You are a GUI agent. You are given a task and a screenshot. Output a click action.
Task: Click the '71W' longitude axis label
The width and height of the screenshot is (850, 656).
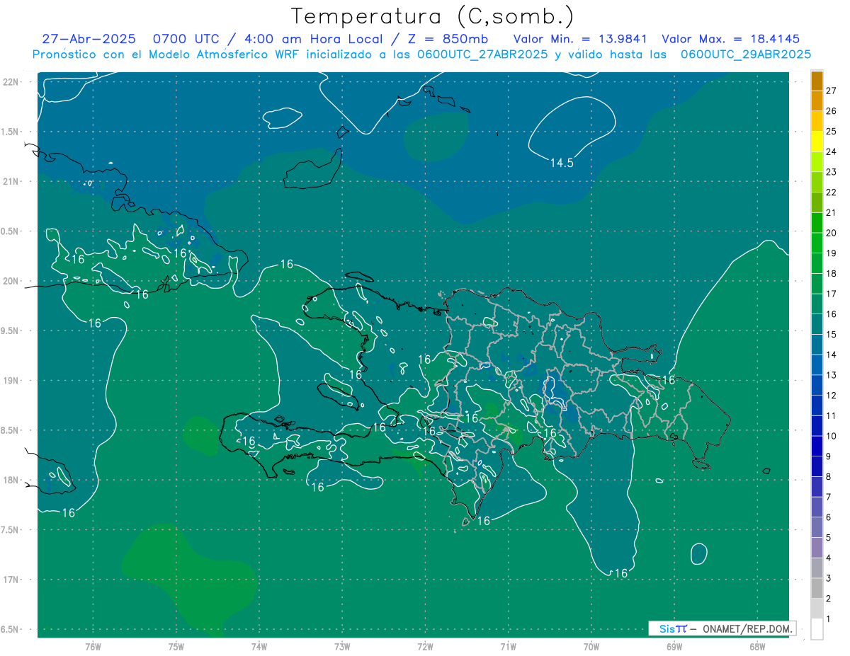pos(508,646)
